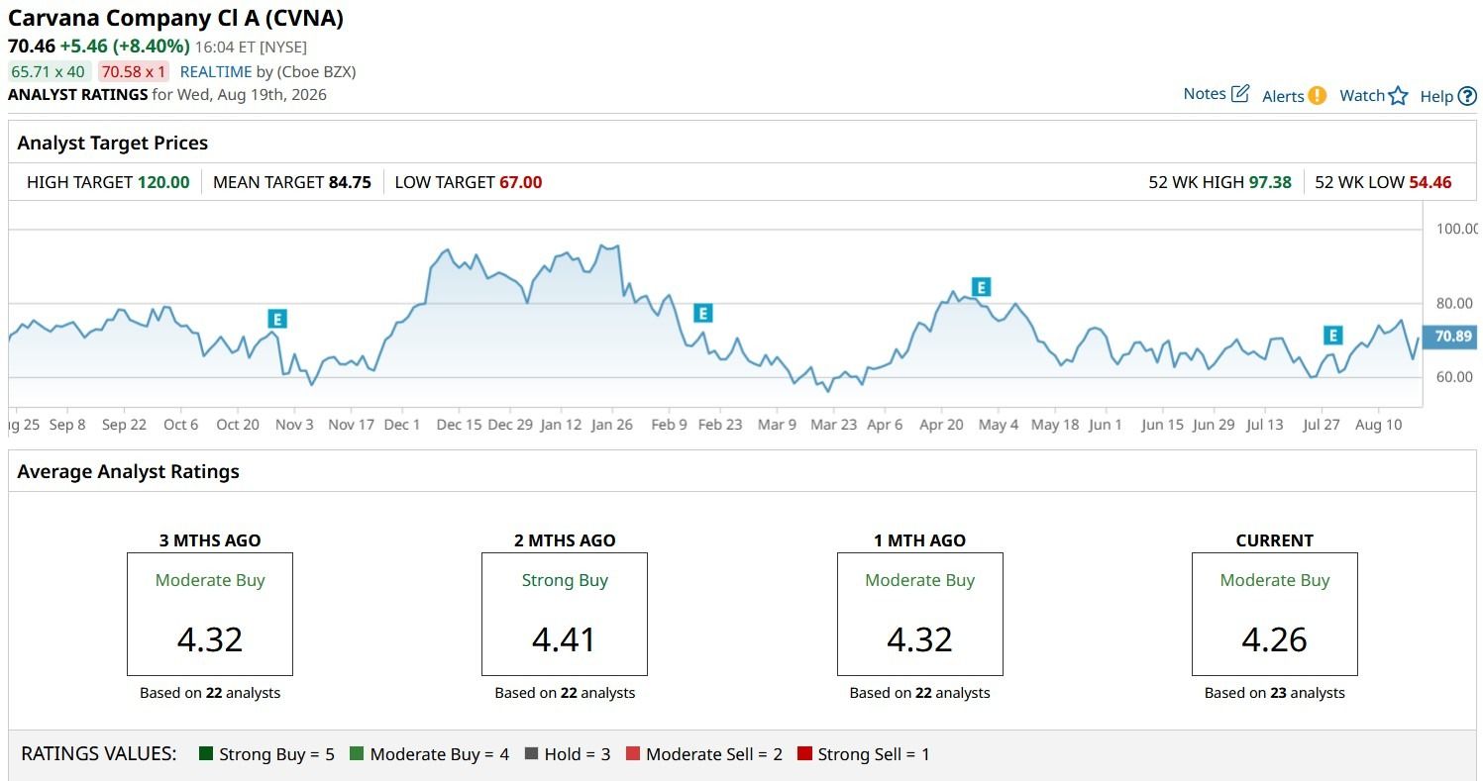The image size is (1483, 781).
Task: Click the MEAN TARGET 84.75 value
Action: click(x=350, y=182)
